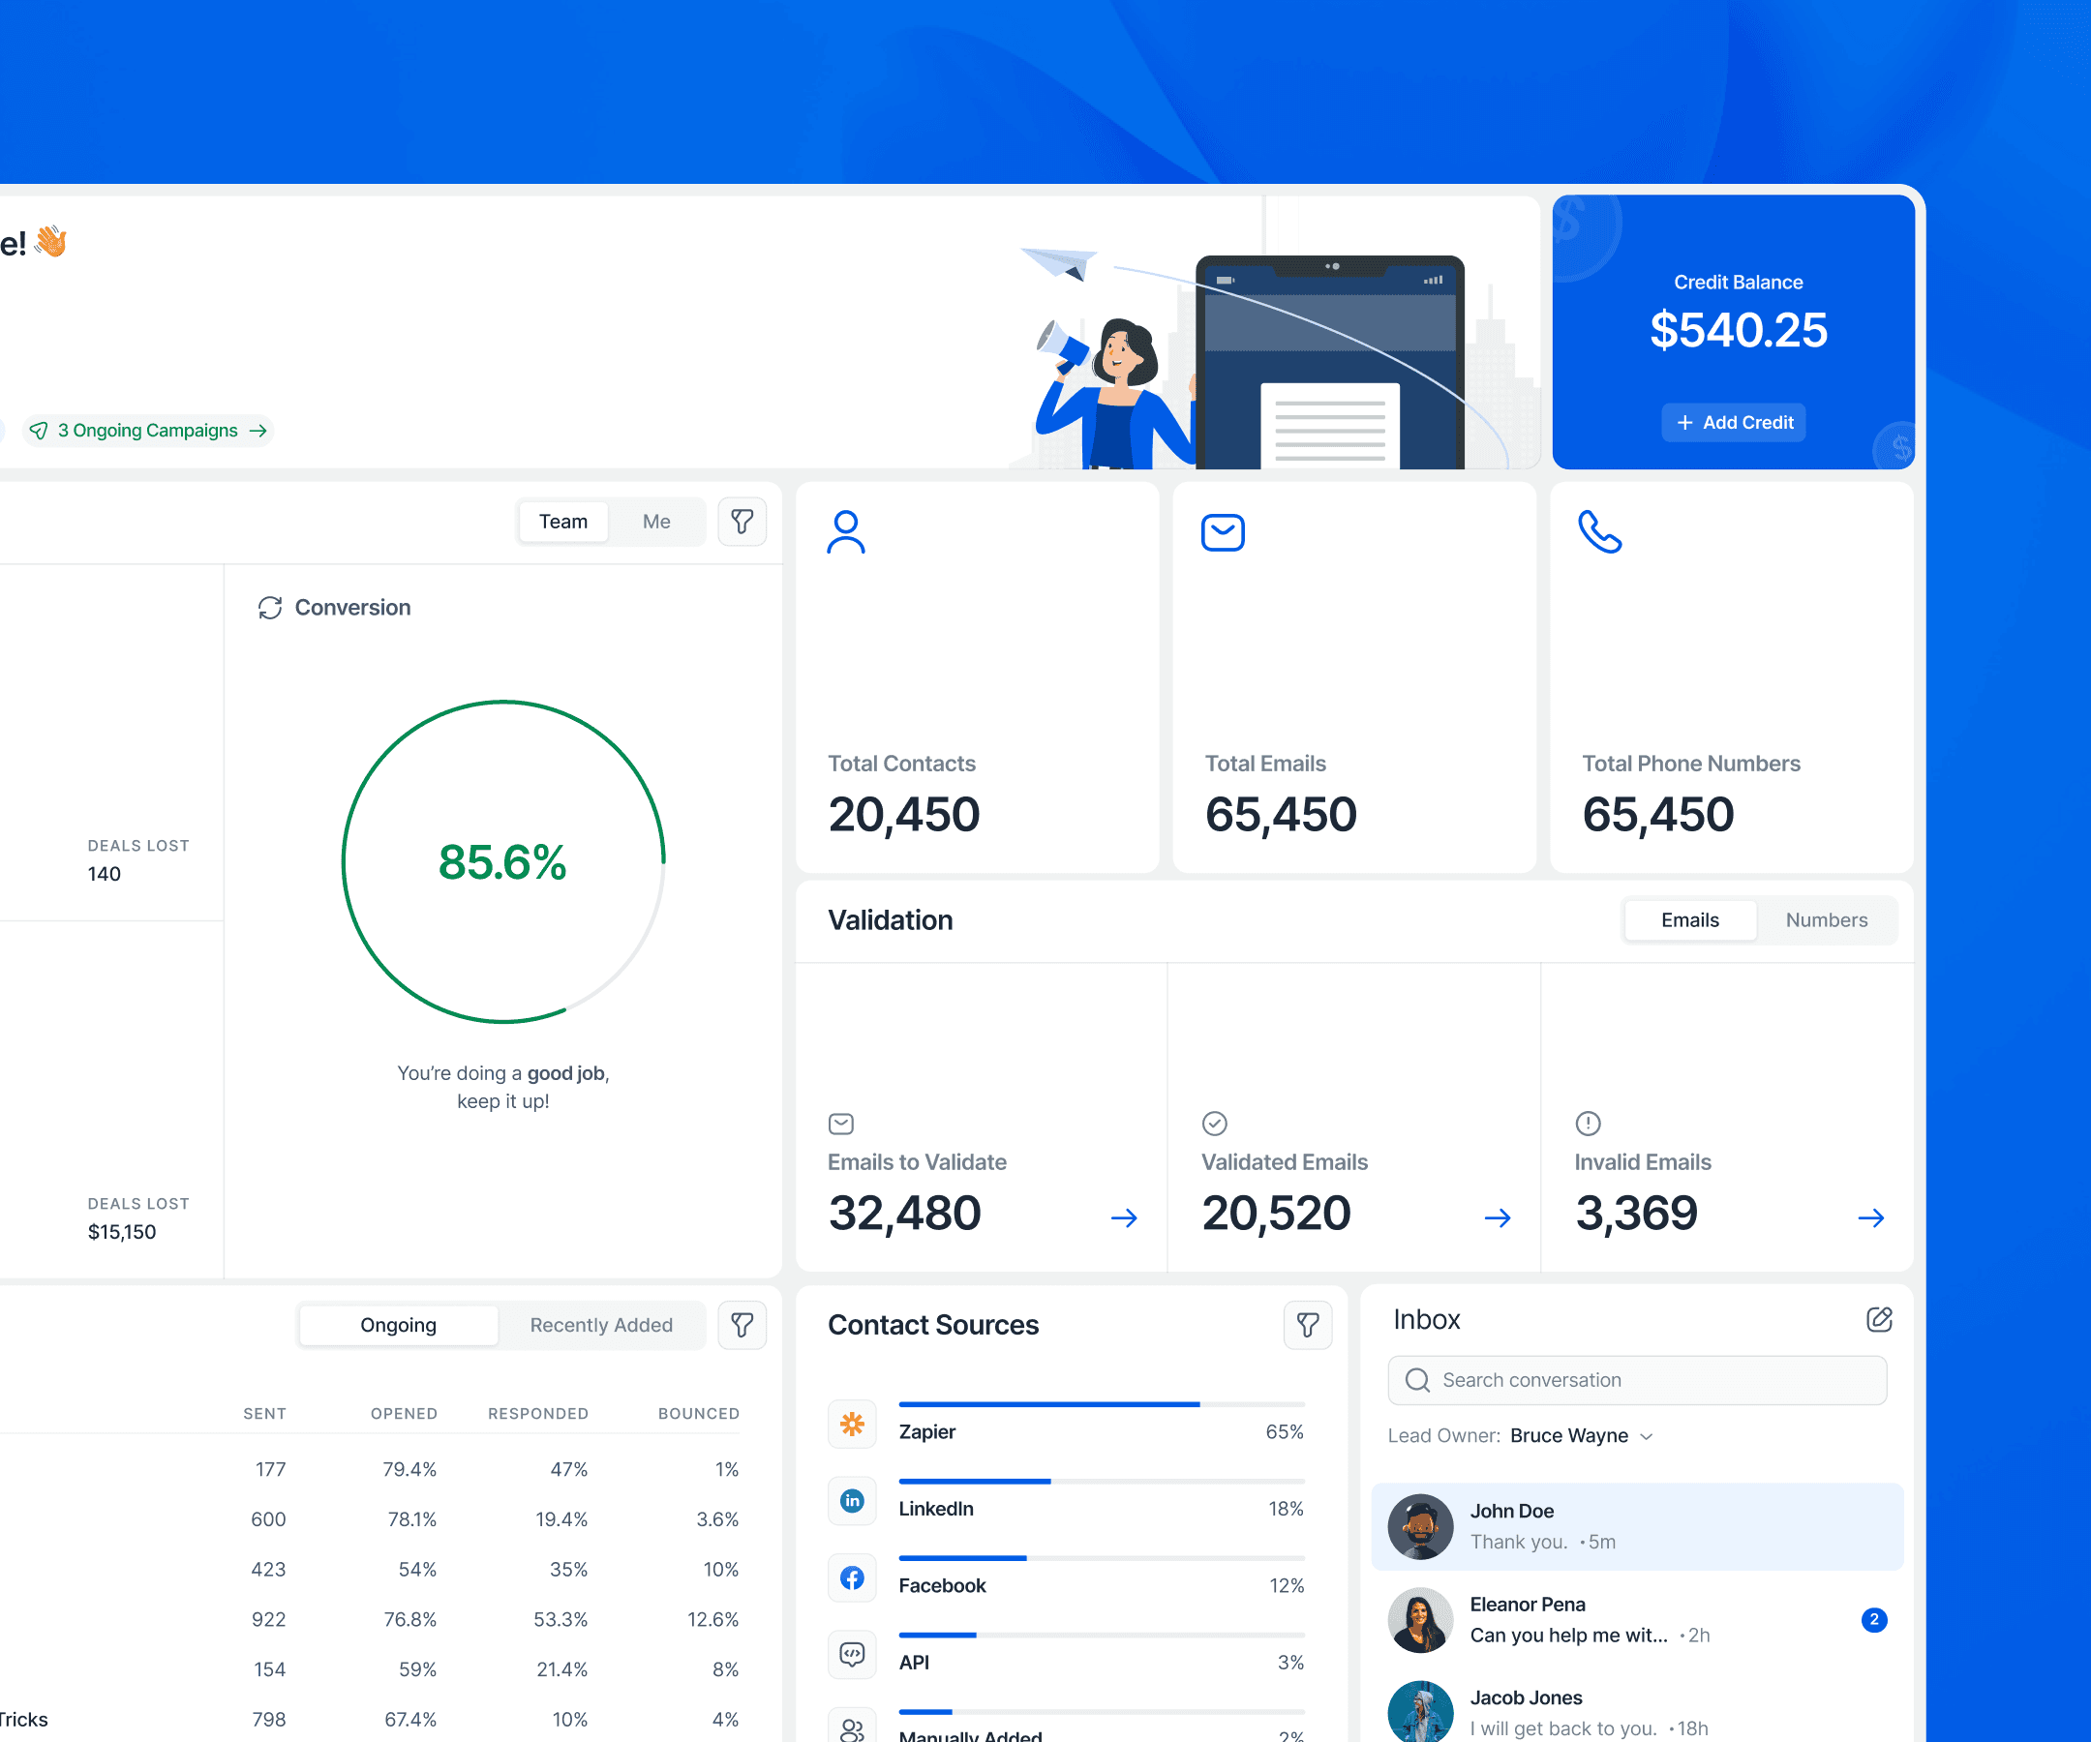
Task: Switch to Recently Added tab
Action: coord(600,1325)
